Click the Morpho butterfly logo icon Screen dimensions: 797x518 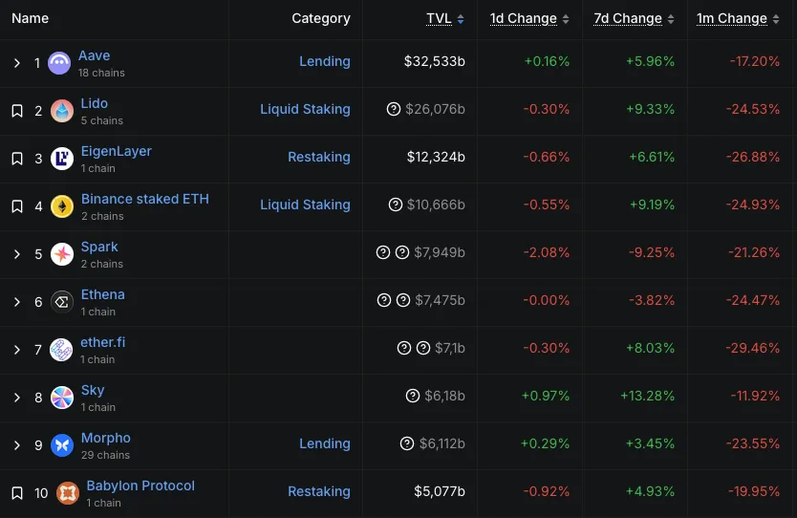tap(61, 445)
